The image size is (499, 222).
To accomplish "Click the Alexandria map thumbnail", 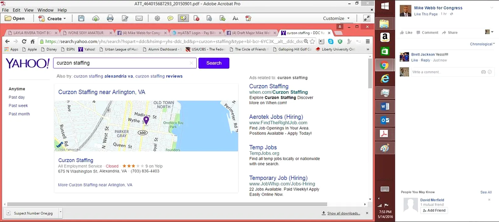I will (146, 126).
